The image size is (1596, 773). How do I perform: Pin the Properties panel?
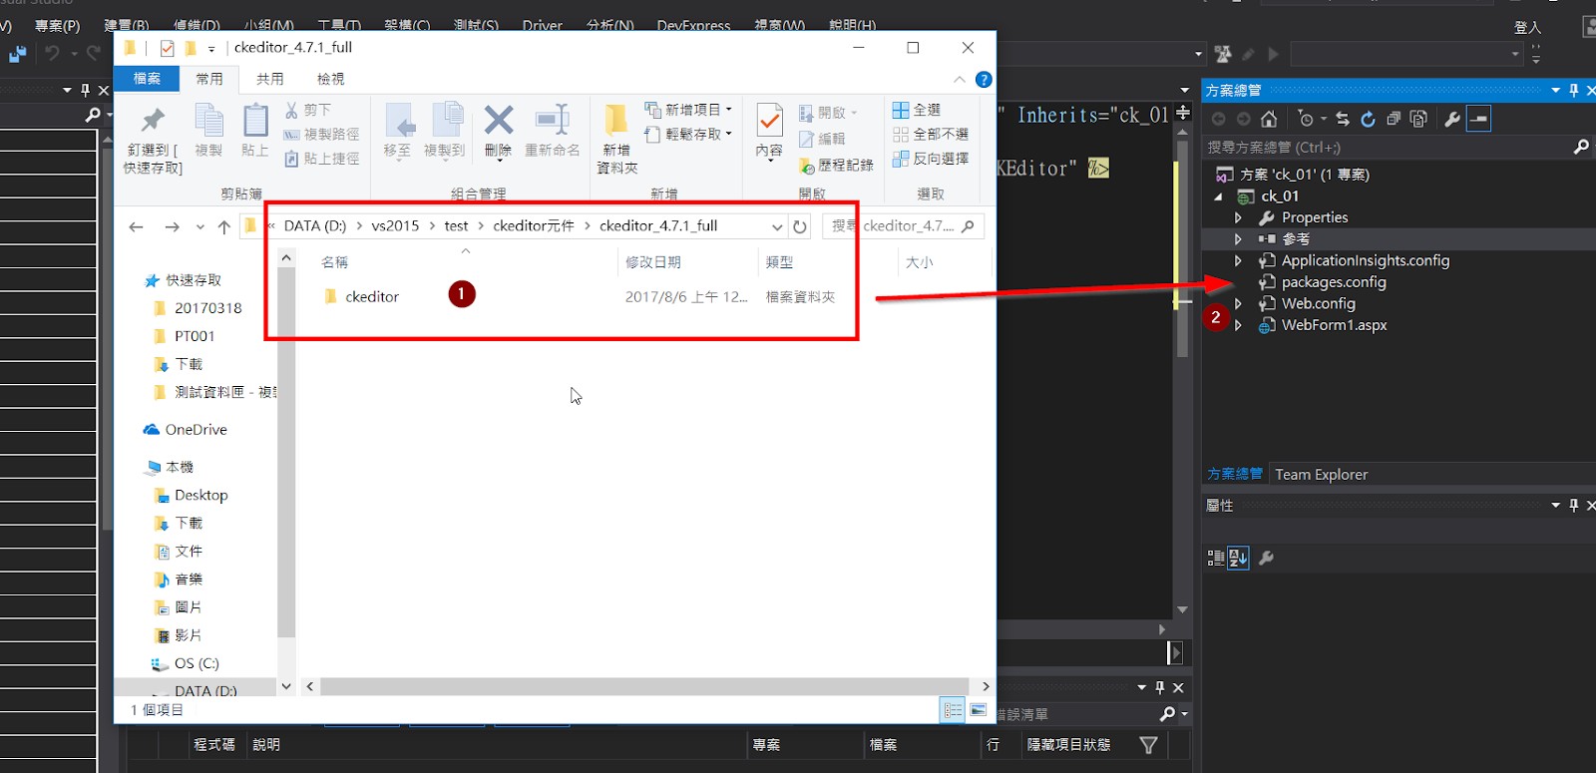click(1574, 505)
